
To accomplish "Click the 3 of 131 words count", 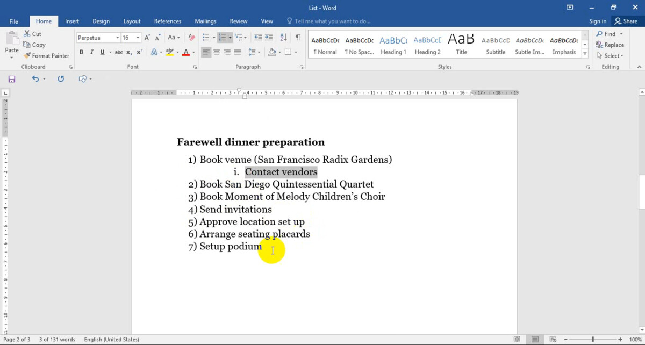I will 57,340.
